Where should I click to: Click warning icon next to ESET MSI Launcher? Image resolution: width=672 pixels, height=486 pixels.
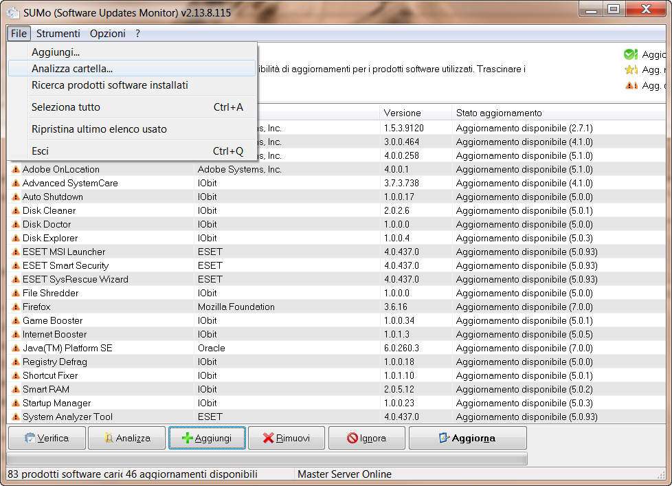[x=16, y=252]
